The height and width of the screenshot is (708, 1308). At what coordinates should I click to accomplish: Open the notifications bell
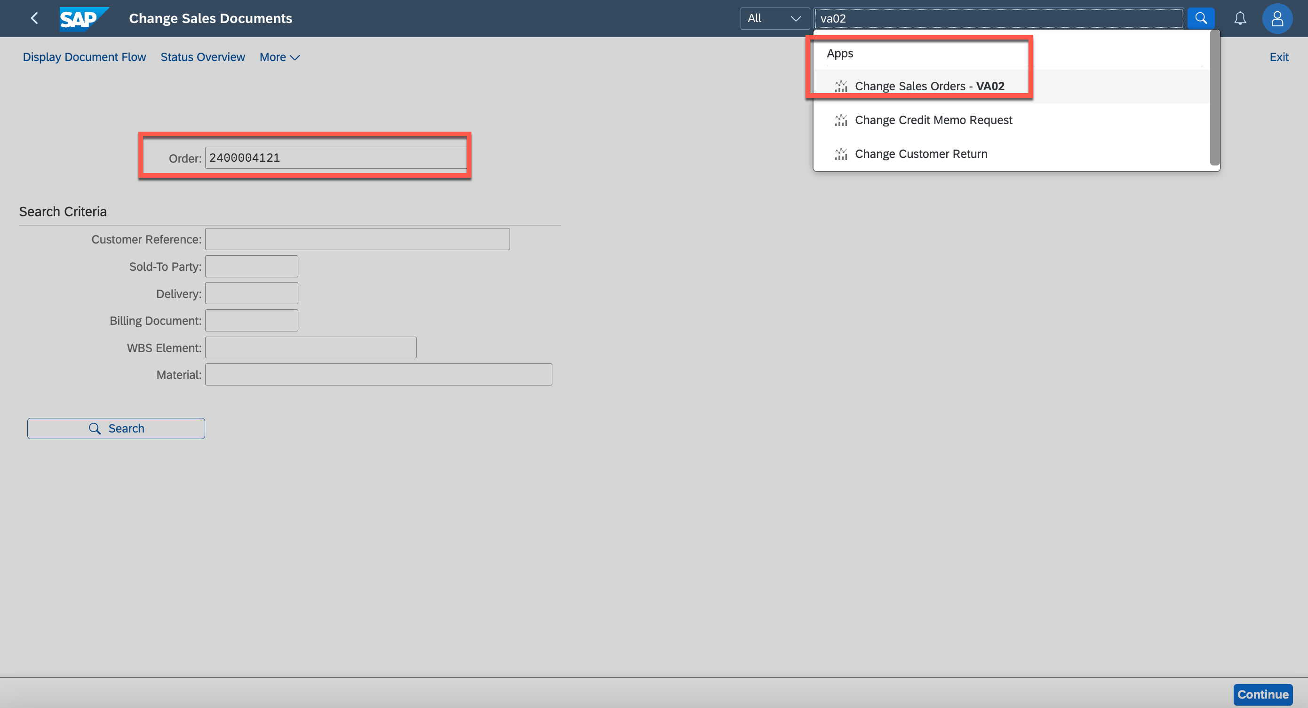tap(1239, 19)
